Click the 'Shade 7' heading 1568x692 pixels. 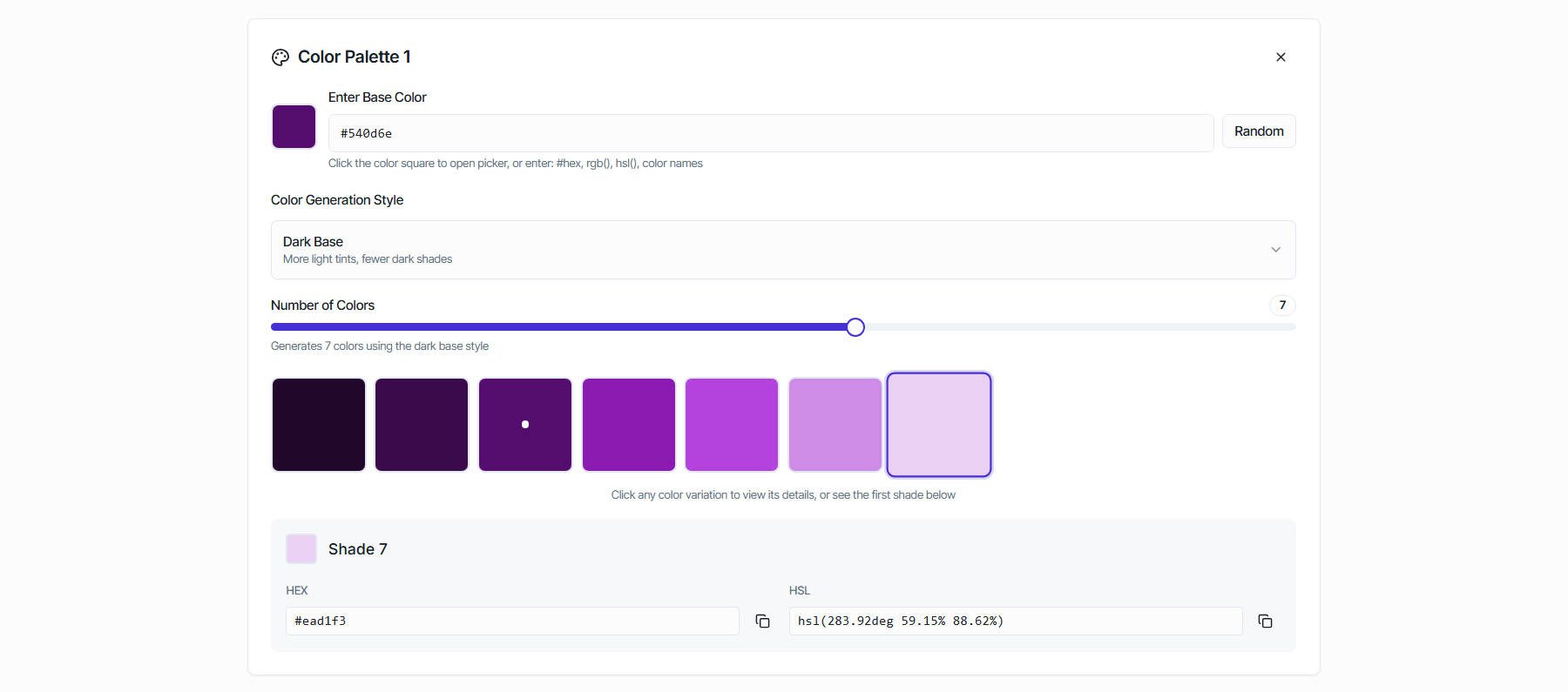click(358, 549)
